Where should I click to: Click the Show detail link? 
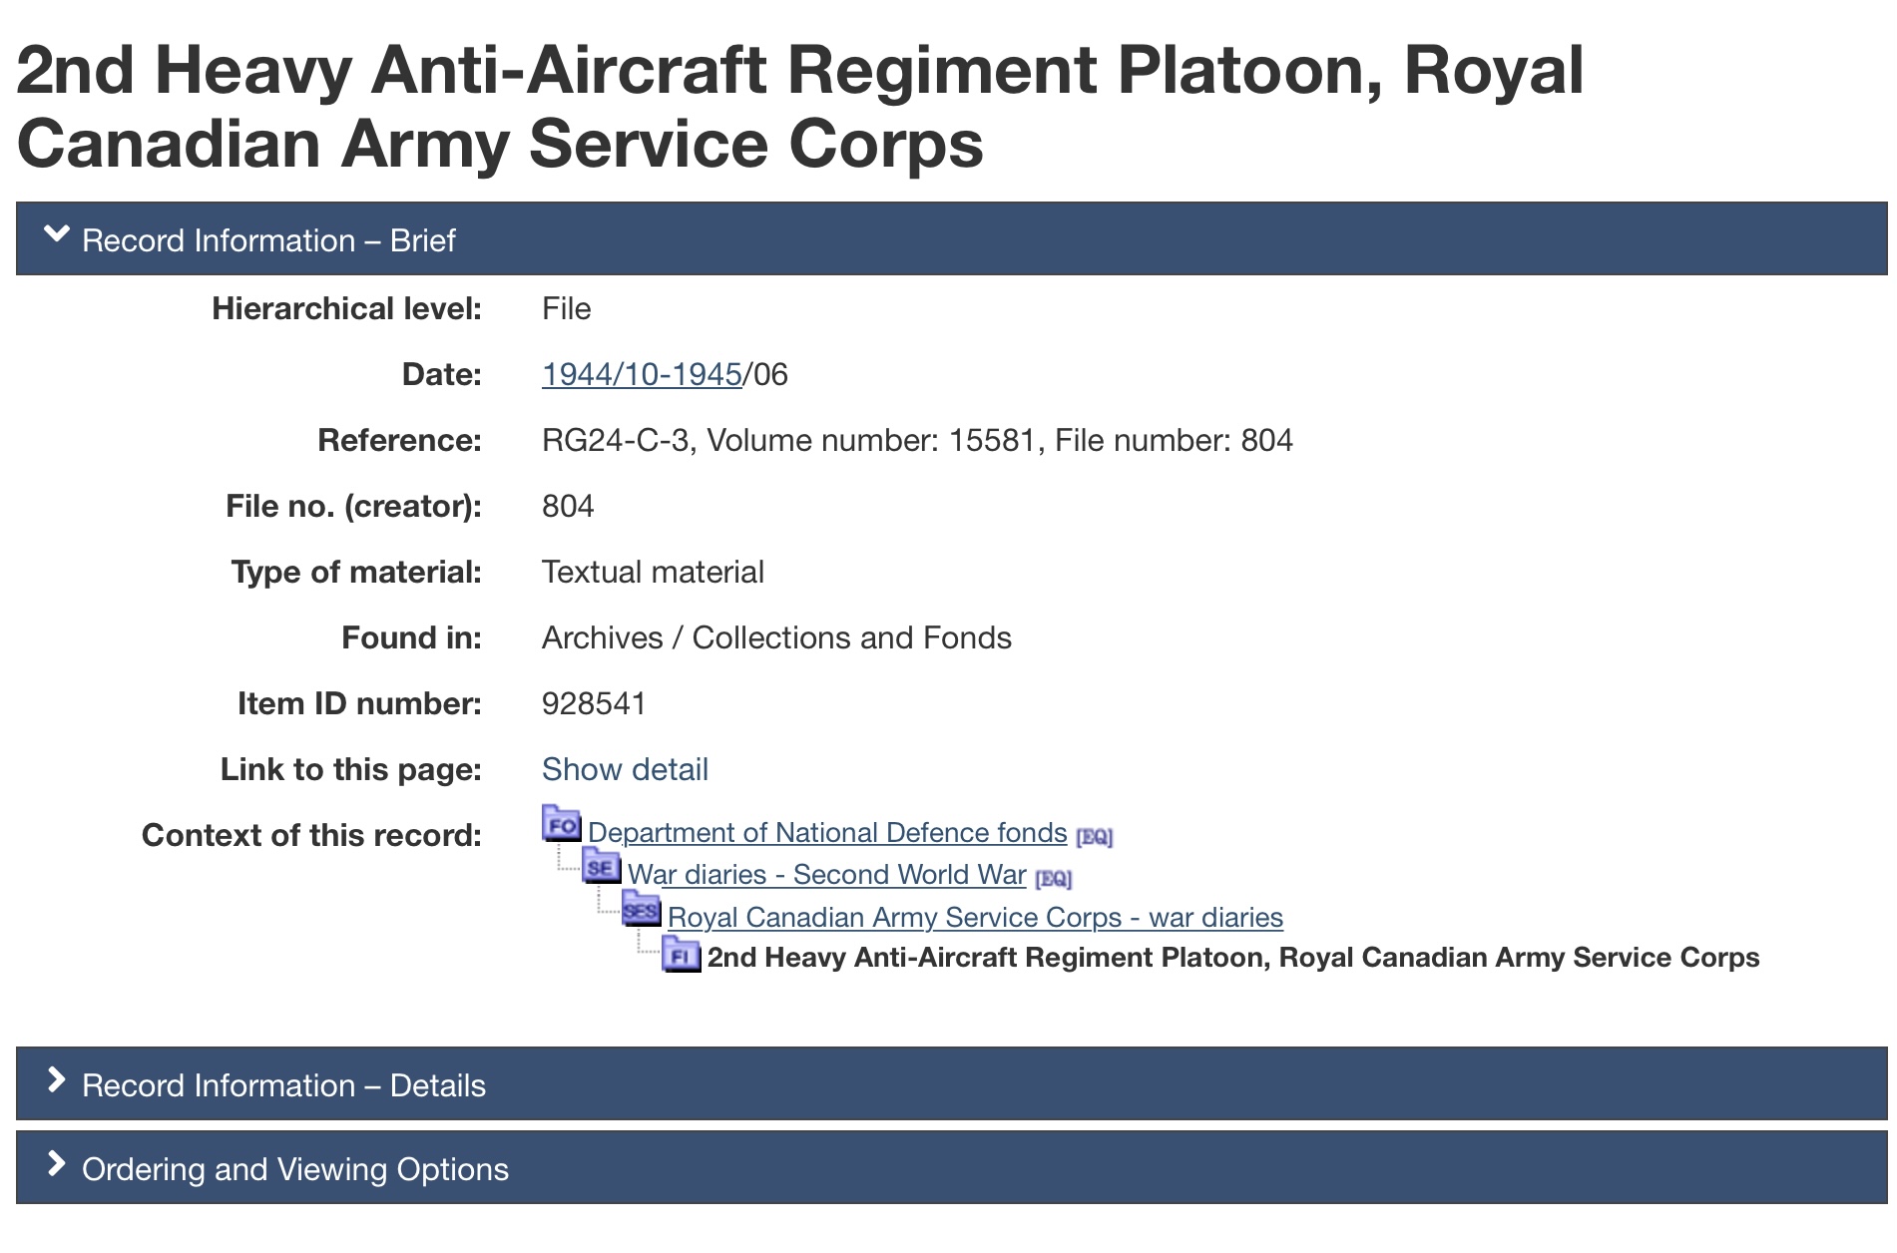tap(625, 770)
